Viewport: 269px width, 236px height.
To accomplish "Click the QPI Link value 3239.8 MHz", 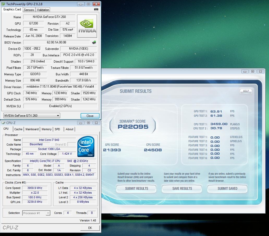I will point(35,202).
